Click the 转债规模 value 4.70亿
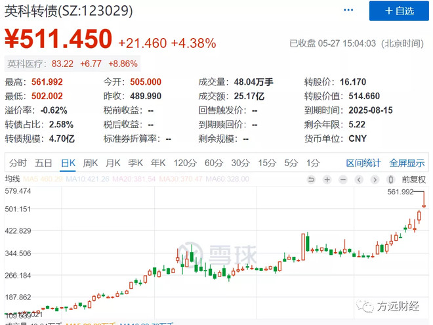The image size is (433, 325). coord(62,139)
